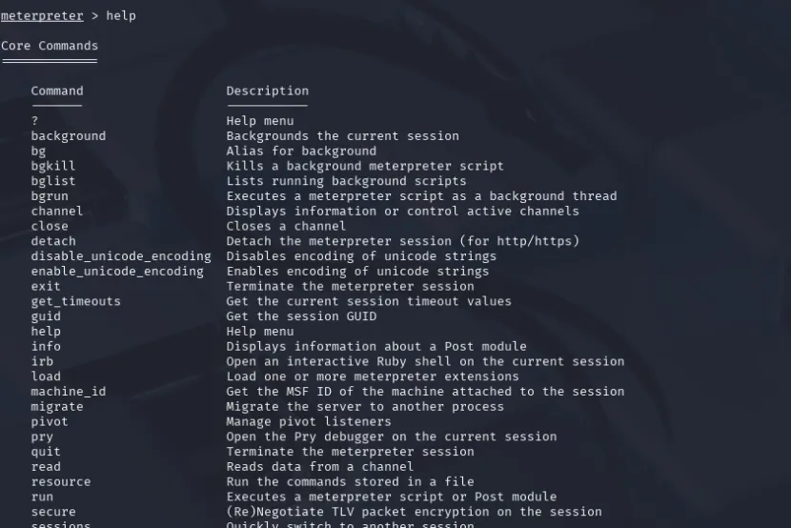Viewport: 791px width, 528px height.
Task: Click the typed help command at the prompt
Action: coord(121,15)
